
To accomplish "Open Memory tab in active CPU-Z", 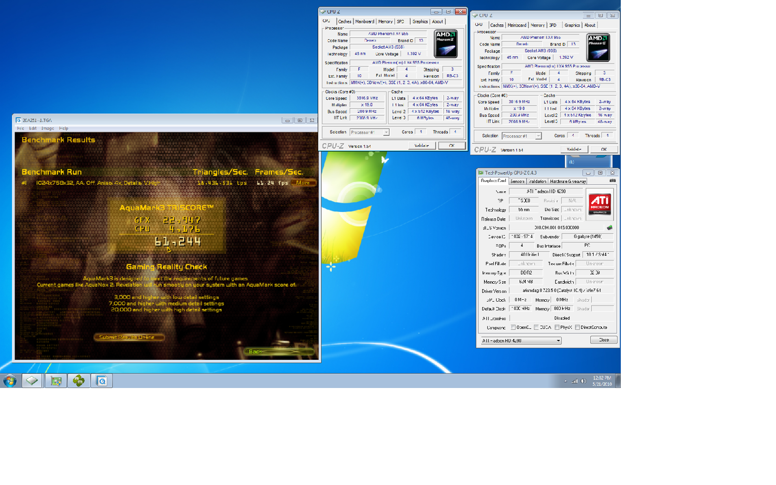I will click(x=386, y=21).
